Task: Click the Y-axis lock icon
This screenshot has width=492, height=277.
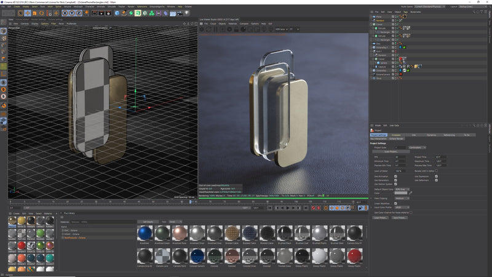Action: pos(71,12)
